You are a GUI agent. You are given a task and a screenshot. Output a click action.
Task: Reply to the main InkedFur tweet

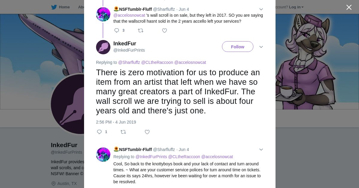(99, 132)
